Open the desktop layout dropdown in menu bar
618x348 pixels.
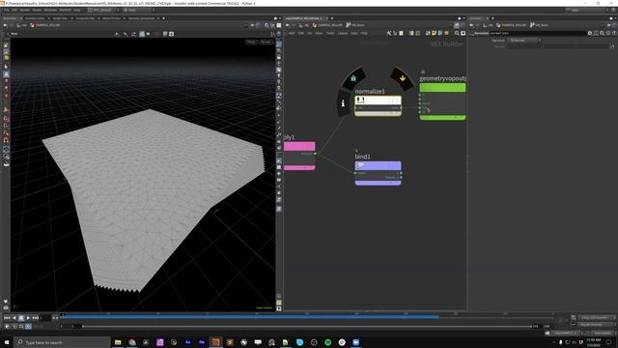point(102,10)
